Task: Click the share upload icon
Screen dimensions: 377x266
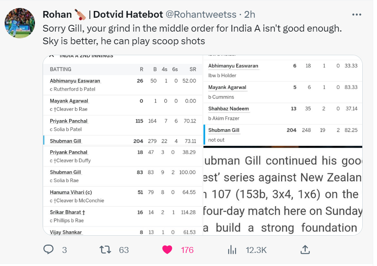Action: click(305, 250)
